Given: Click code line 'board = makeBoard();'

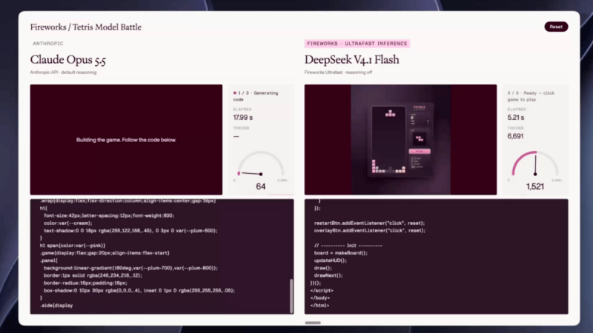Looking at the screenshot, I should click(340, 253).
